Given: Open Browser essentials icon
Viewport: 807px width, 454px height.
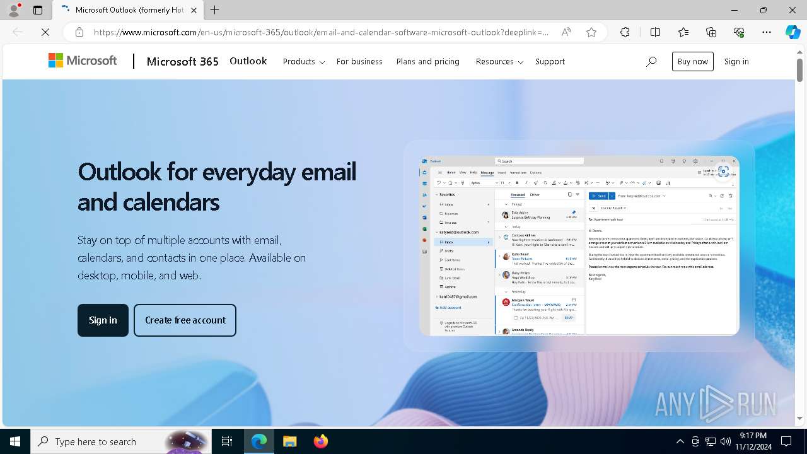Looking at the screenshot, I should (739, 32).
